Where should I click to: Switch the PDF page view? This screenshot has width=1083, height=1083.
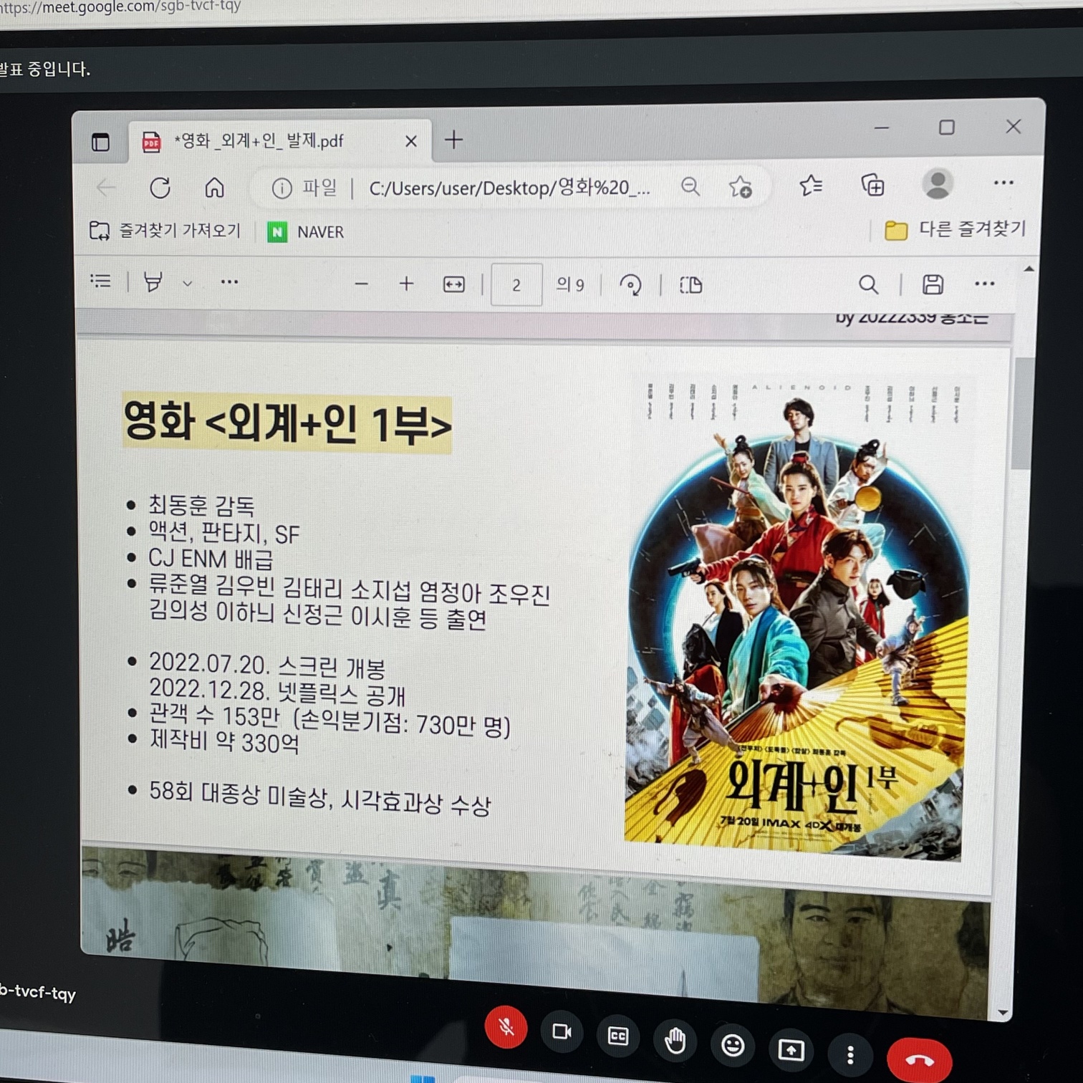coord(690,285)
